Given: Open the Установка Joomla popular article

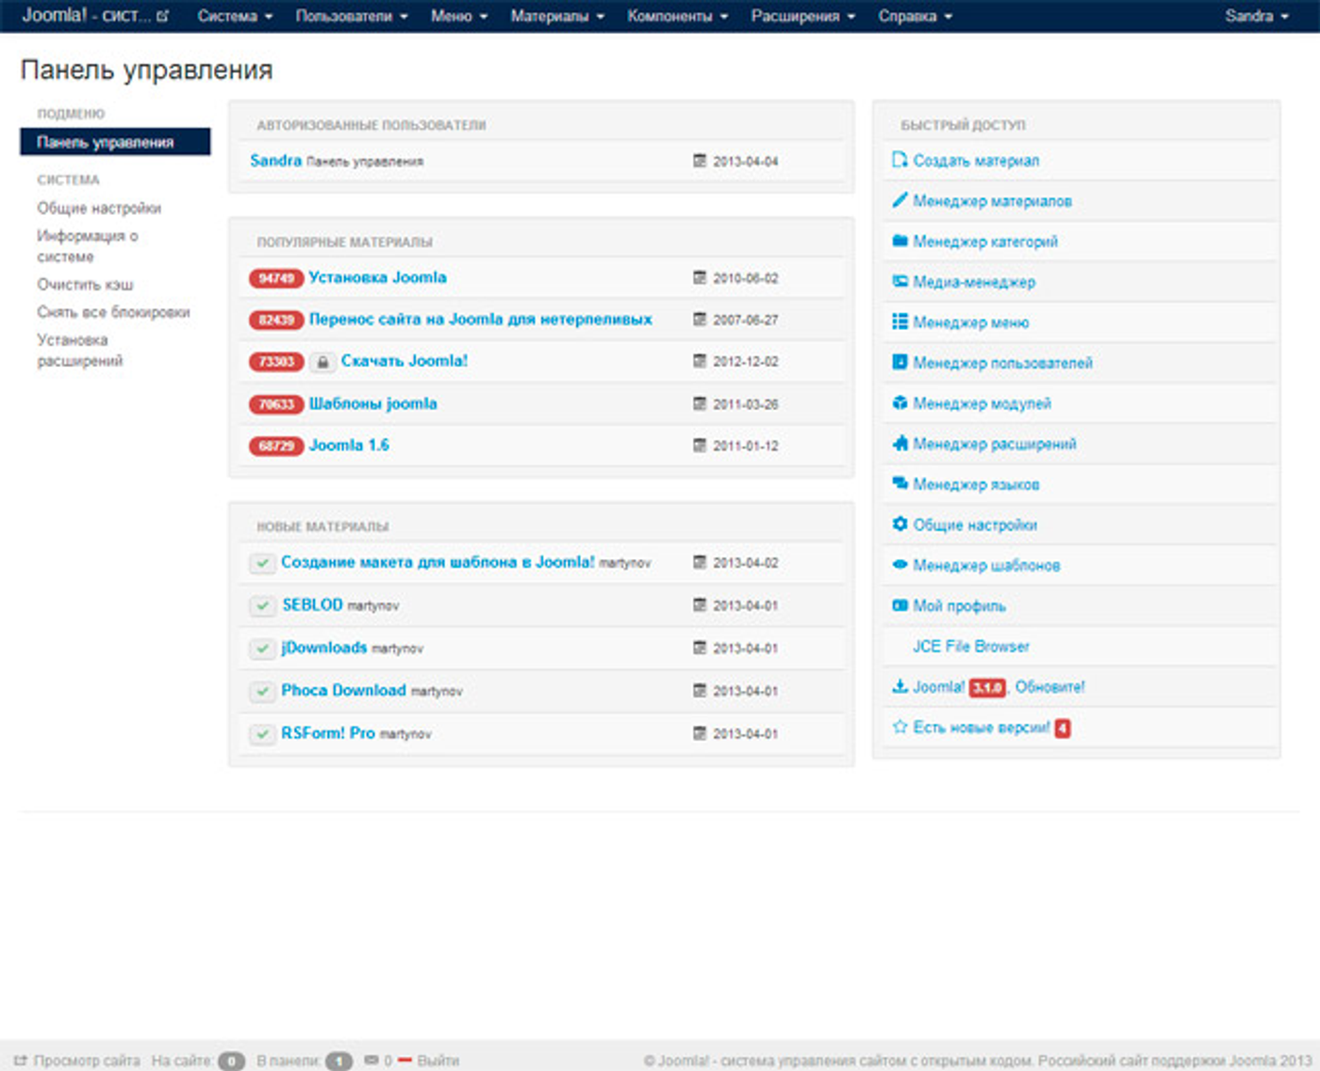Looking at the screenshot, I should click(377, 277).
